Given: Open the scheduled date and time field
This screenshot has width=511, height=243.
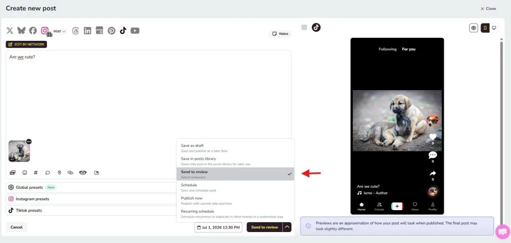Looking at the screenshot, I should tap(219, 228).
